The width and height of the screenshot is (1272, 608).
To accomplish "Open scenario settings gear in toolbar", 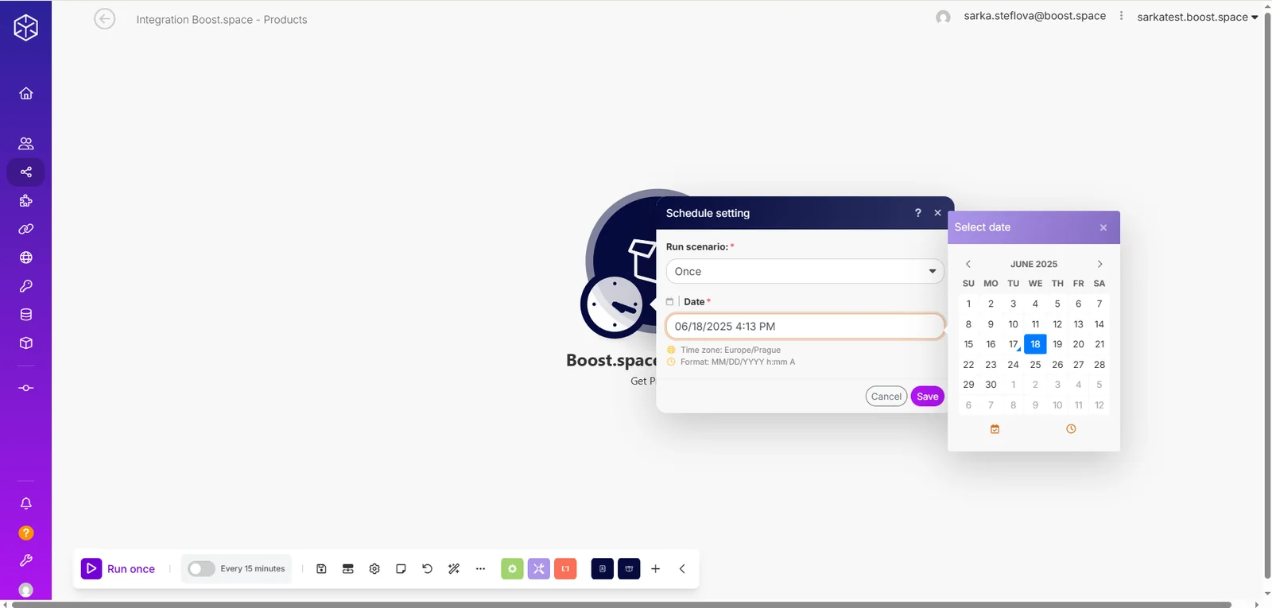I will 374,569.
